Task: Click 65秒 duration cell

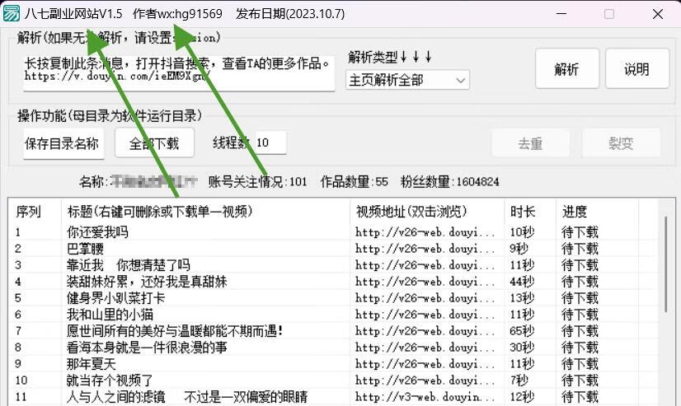Action: coord(522,331)
